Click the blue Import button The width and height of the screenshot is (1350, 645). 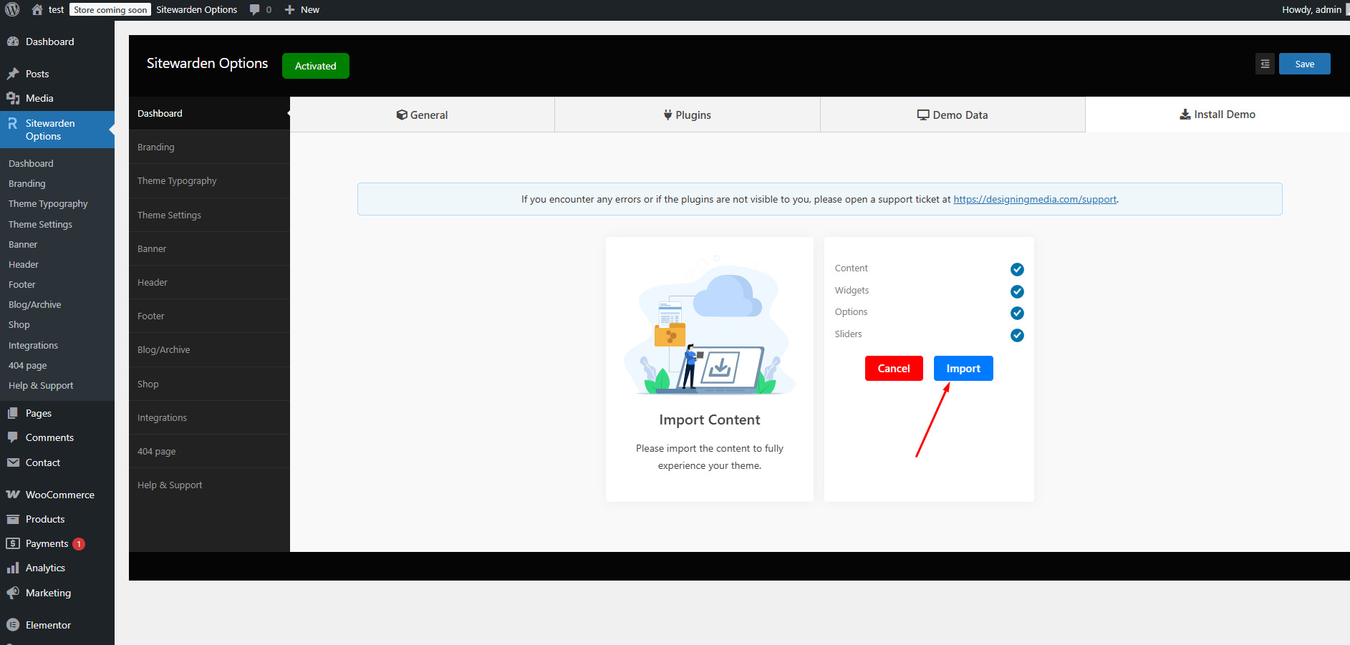(963, 368)
